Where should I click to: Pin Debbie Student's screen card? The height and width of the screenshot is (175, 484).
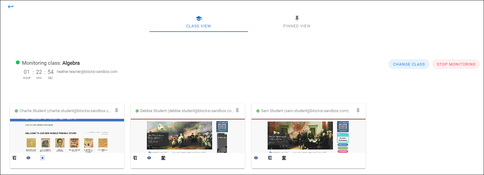[x=237, y=111]
